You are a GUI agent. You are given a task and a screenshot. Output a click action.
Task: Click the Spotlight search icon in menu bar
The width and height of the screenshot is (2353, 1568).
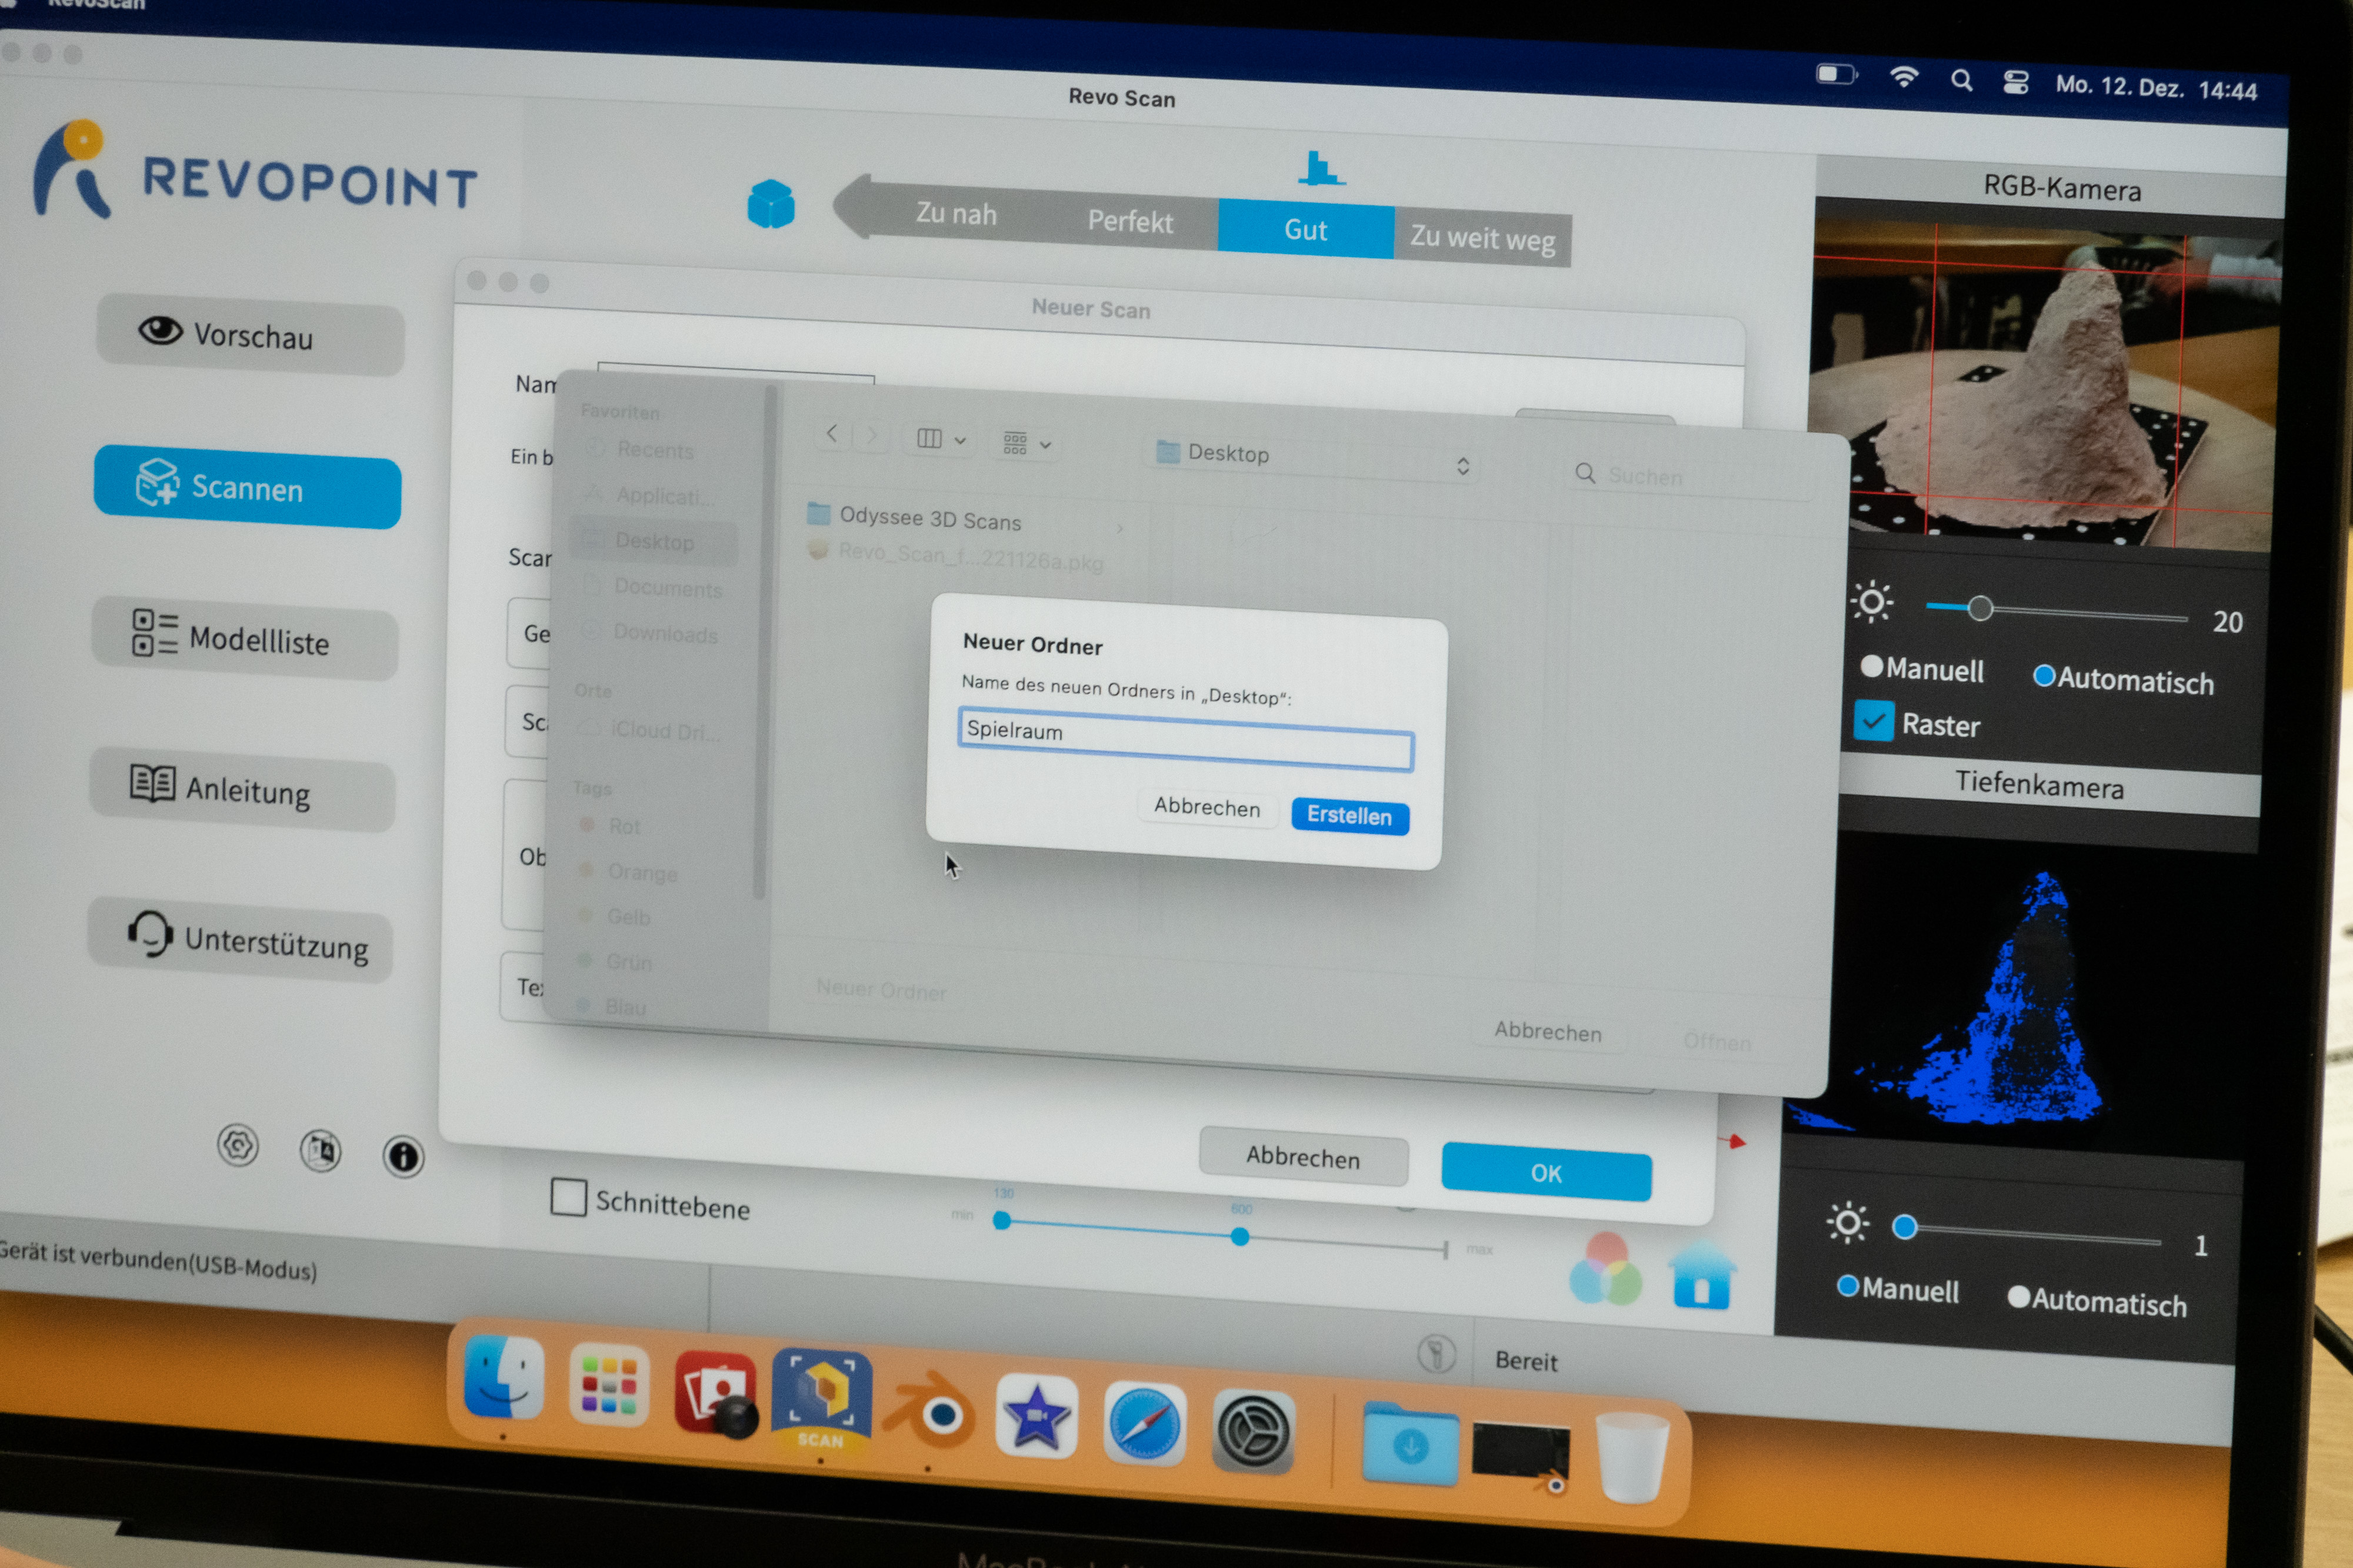(x=1962, y=81)
